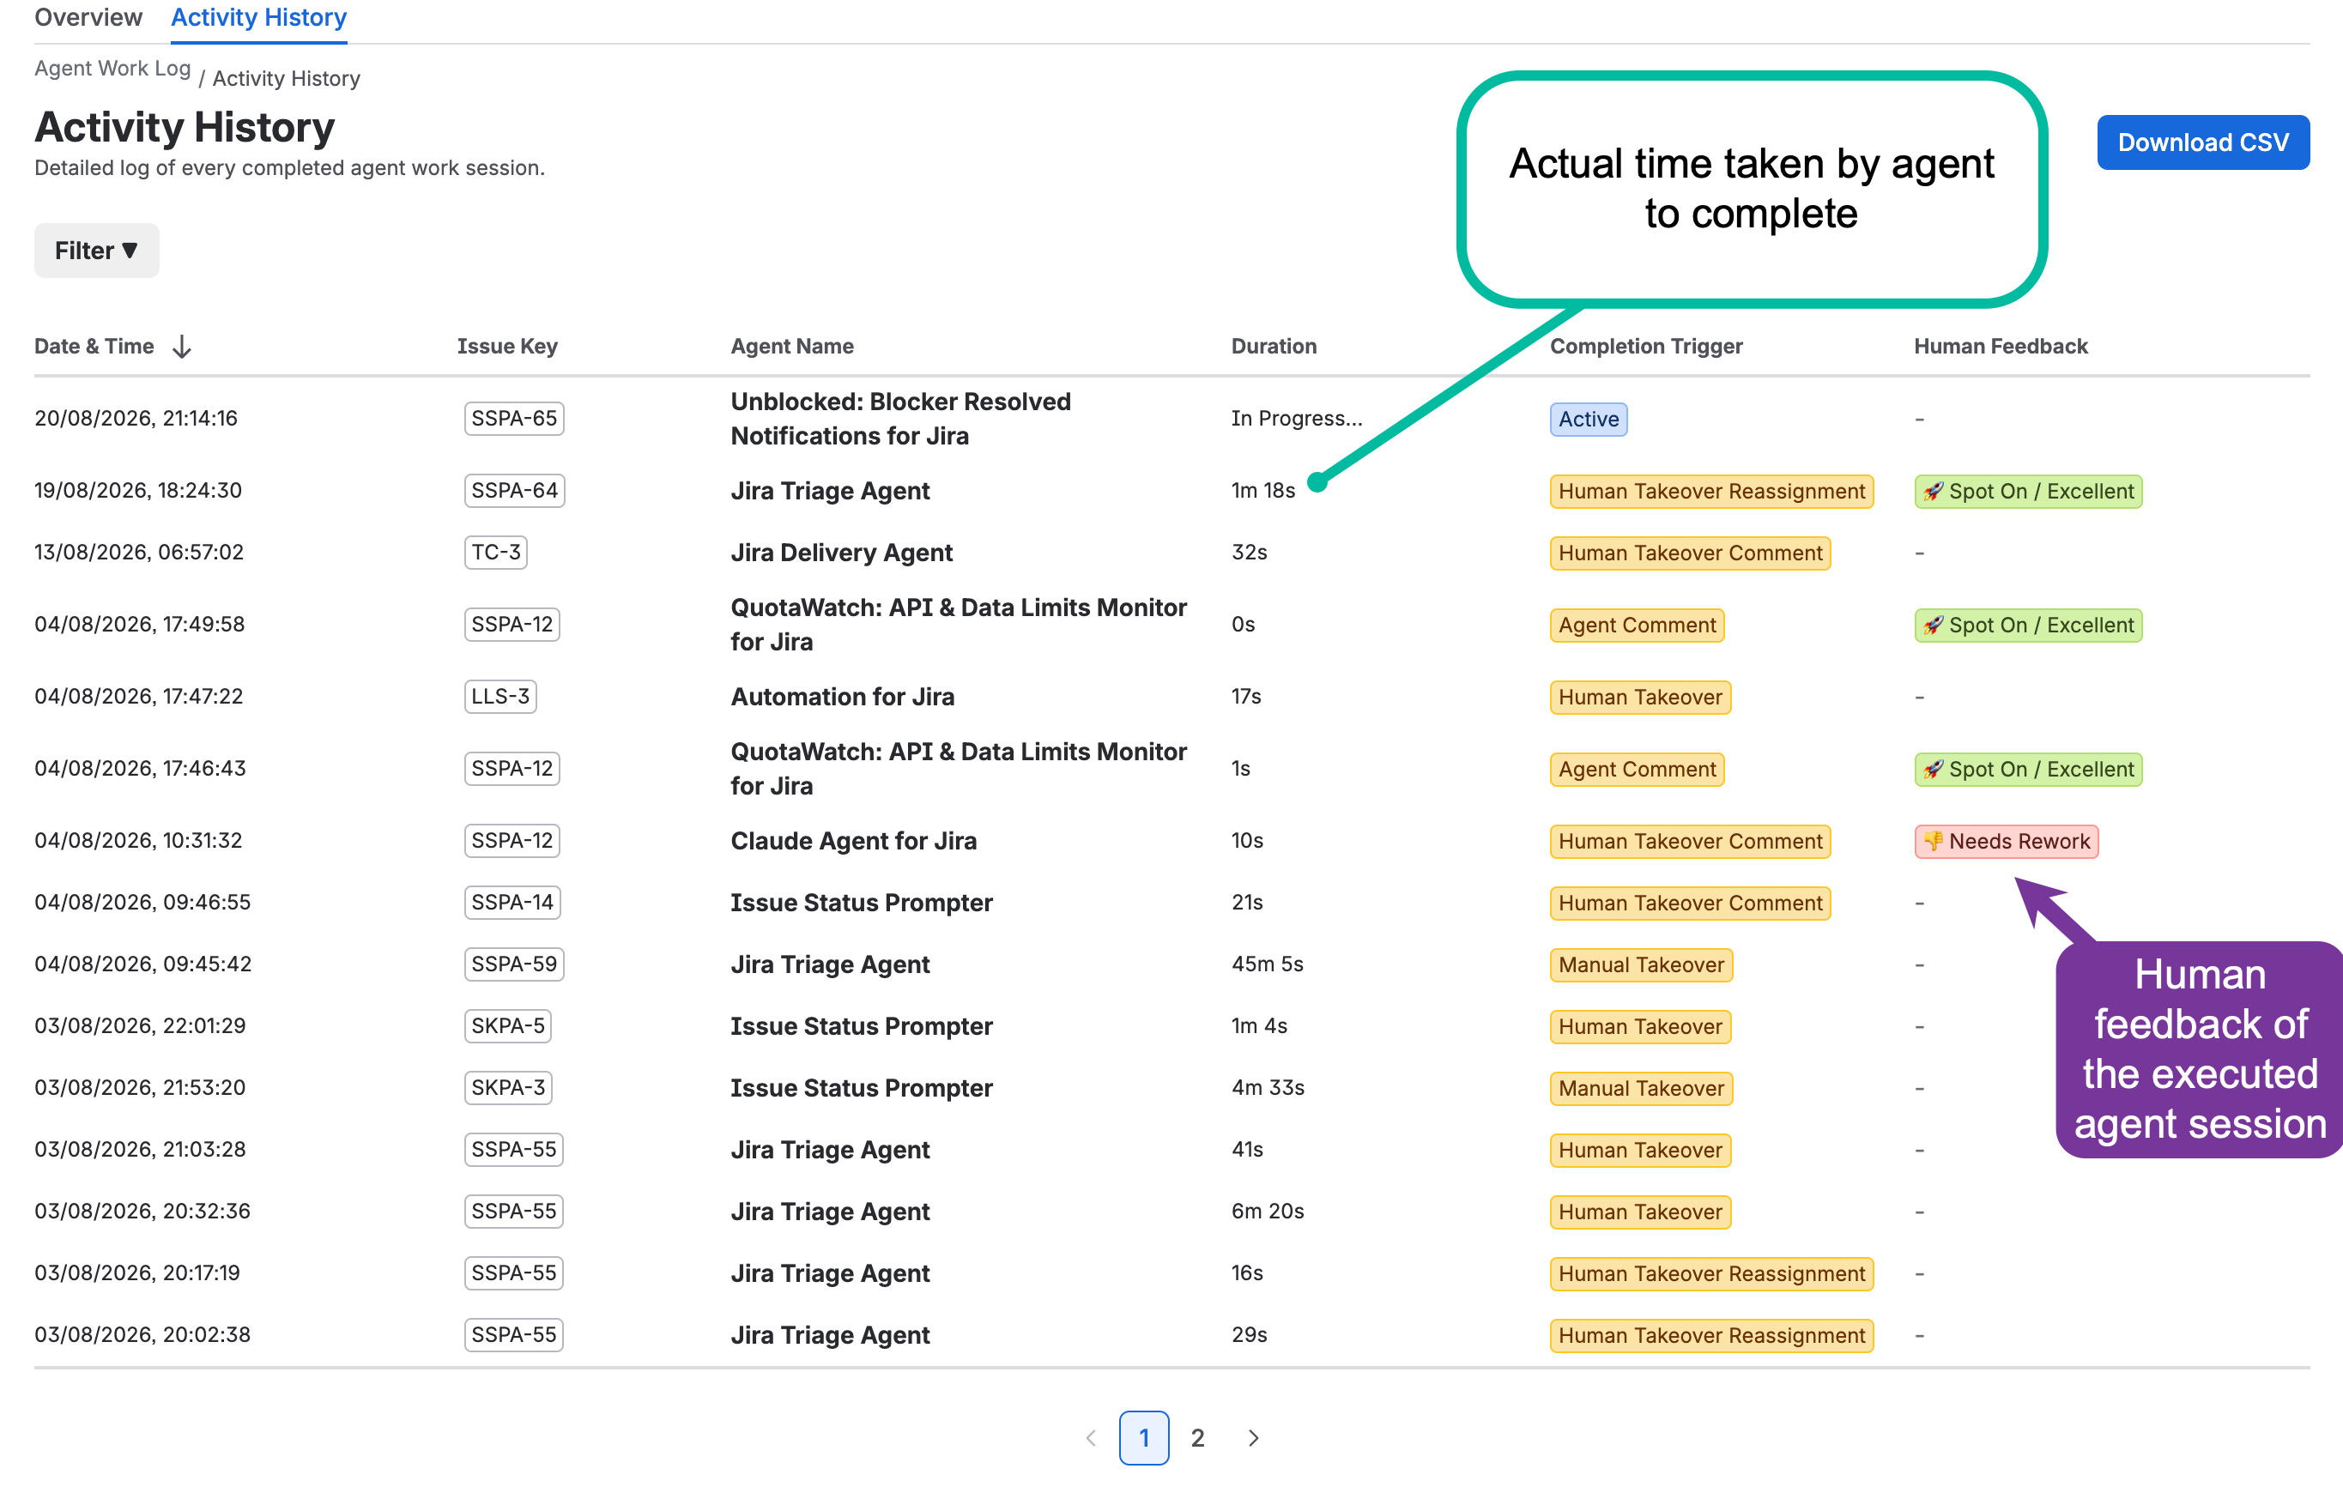Go to next page chevron
This screenshot has height=1499, width=2343.
(x=1254, y=1438)
